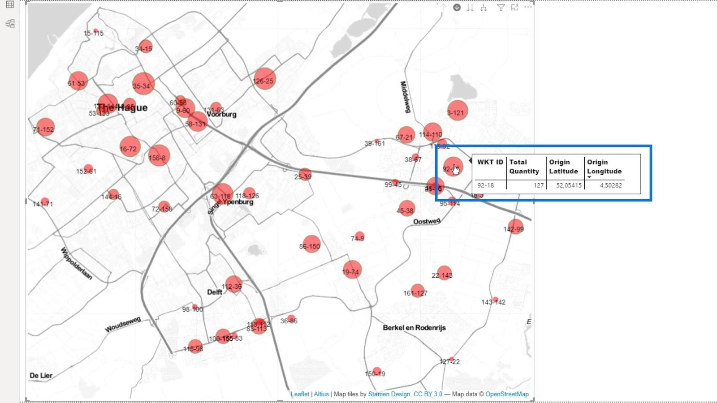Select map bubble 74-9

point(359,236)
